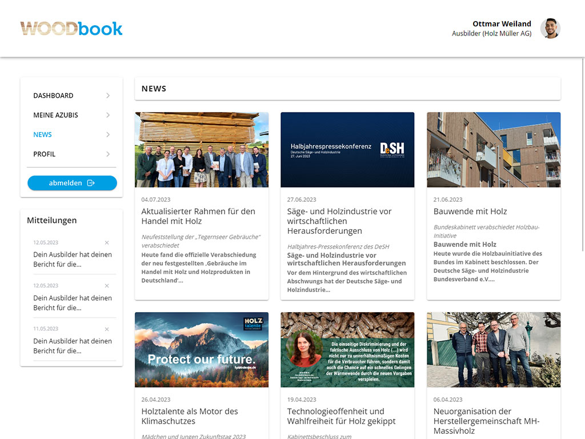The image size is (585, 439).
Task: Dismiss the second 12.05.2023 notification
Action: 107,286
